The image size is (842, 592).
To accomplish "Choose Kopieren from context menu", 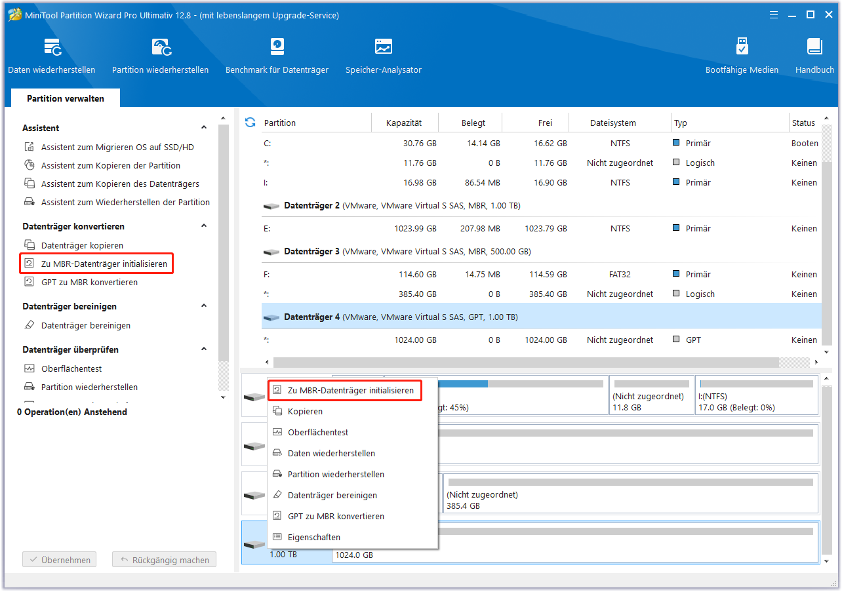I will point(353,412).
